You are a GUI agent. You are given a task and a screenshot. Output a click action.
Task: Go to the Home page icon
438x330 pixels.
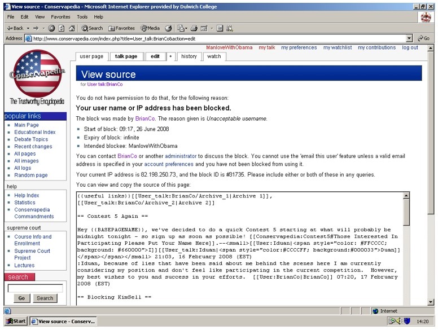click(x=72, y=28)
